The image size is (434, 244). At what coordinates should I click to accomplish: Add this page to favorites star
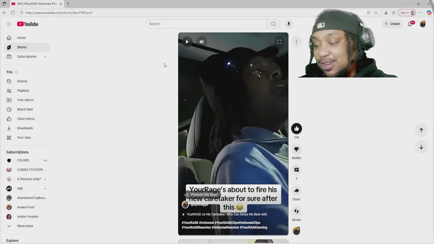pyautogui.click(x=376, y=13)
